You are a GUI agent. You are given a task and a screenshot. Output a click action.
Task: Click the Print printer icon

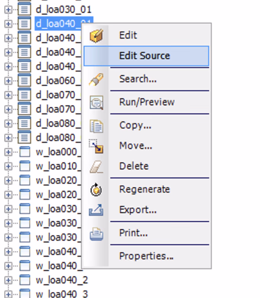tap(96, 234)
